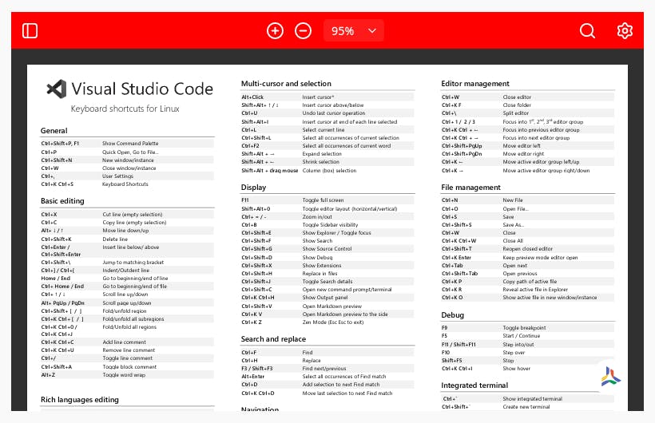Click 'Select current line' text

[324, 130]
